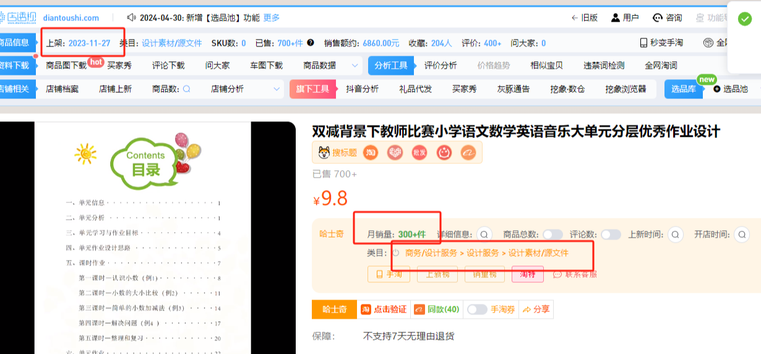Click the 更多 link in announcement bar
The image size is (761, 354).
272,18
